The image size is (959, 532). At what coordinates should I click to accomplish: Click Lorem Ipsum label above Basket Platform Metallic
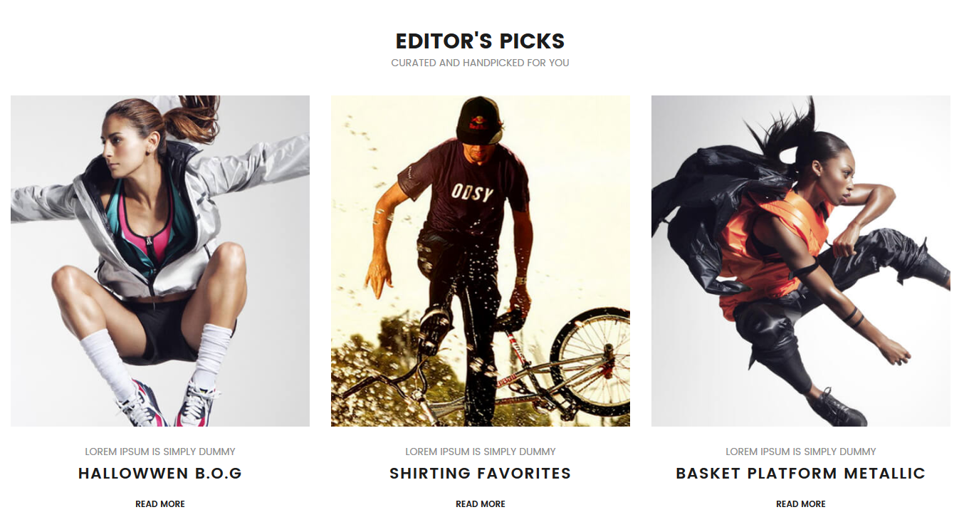(x=801, y=452)
